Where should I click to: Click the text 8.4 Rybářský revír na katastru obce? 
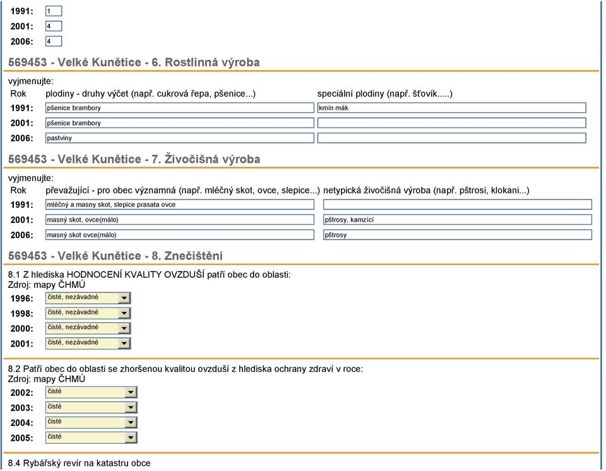pyautogui.click(x=80, y=463)
